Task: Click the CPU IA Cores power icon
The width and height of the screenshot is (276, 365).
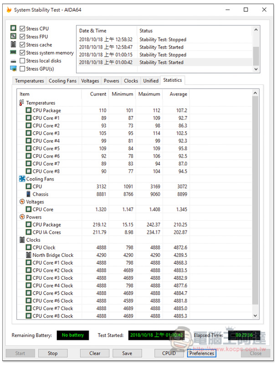Action: [x=28, y=232]
